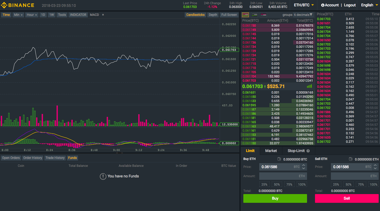Click the Stop-Limit help question mark icon
Image resolution: width=380 pixels, height=211 pixels.
click(308, 151)
